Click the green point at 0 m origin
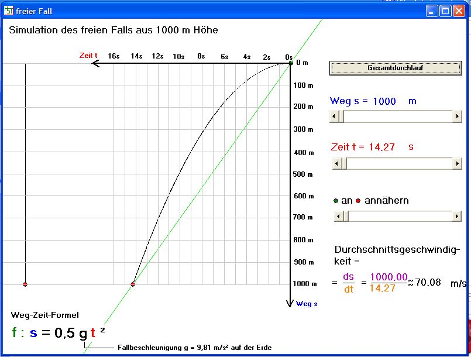This screenshot has height=357, width=471. [x=290, y=63]
